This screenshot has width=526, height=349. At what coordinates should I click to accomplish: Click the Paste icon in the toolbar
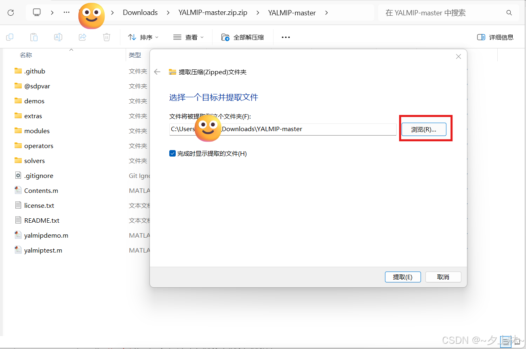[x=34, y=37]
